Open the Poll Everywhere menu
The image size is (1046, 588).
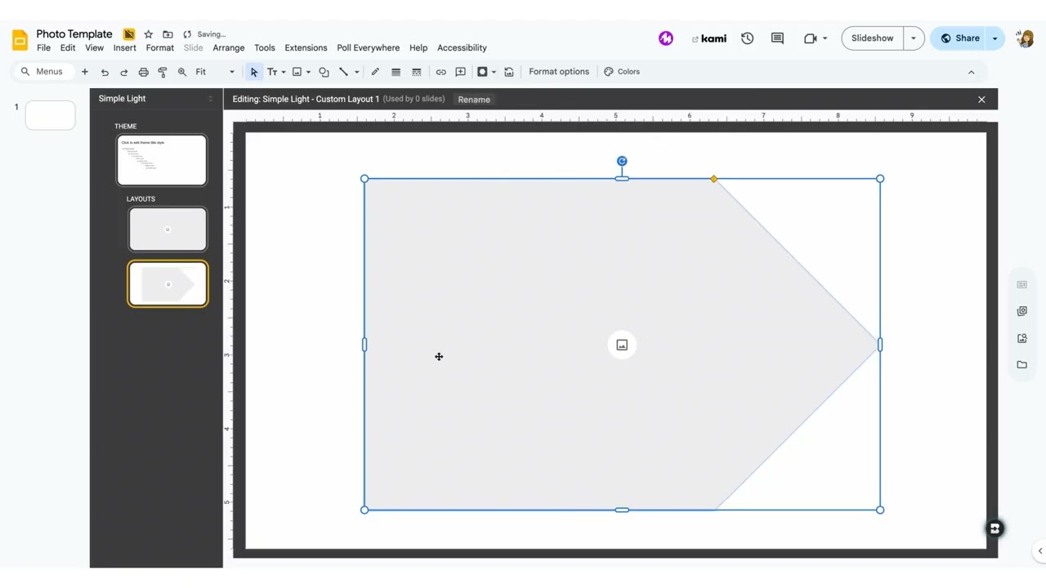pyautogui.click(x=369, y=48)
